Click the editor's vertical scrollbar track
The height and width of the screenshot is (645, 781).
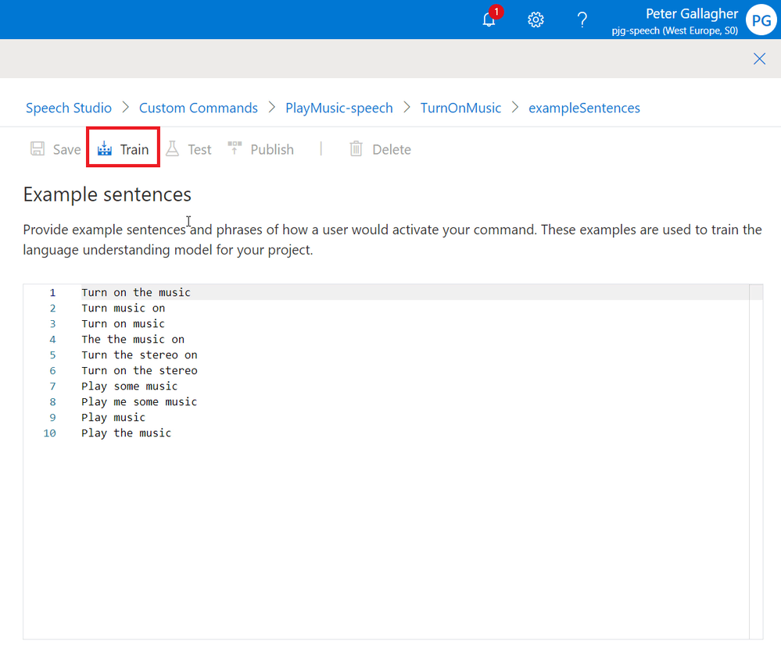(756, 461)
